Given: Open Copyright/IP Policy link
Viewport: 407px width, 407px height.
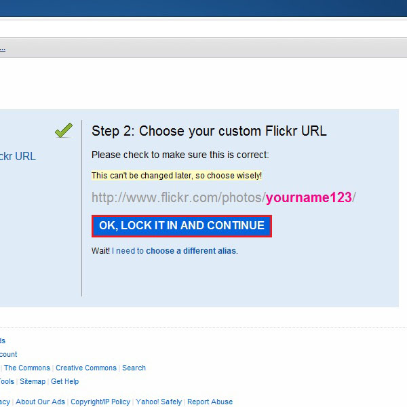Looking at the screenshot, I should (x=100, y=402).
